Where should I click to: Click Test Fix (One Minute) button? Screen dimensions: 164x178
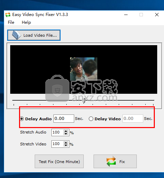click(x=59, y=161)
